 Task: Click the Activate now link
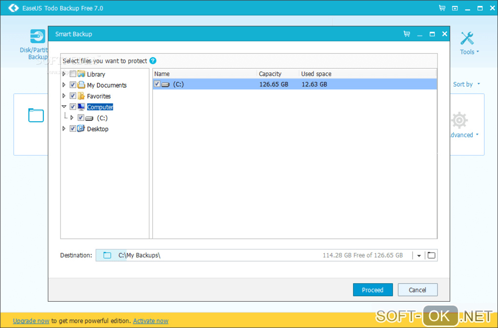coord(150,321)
